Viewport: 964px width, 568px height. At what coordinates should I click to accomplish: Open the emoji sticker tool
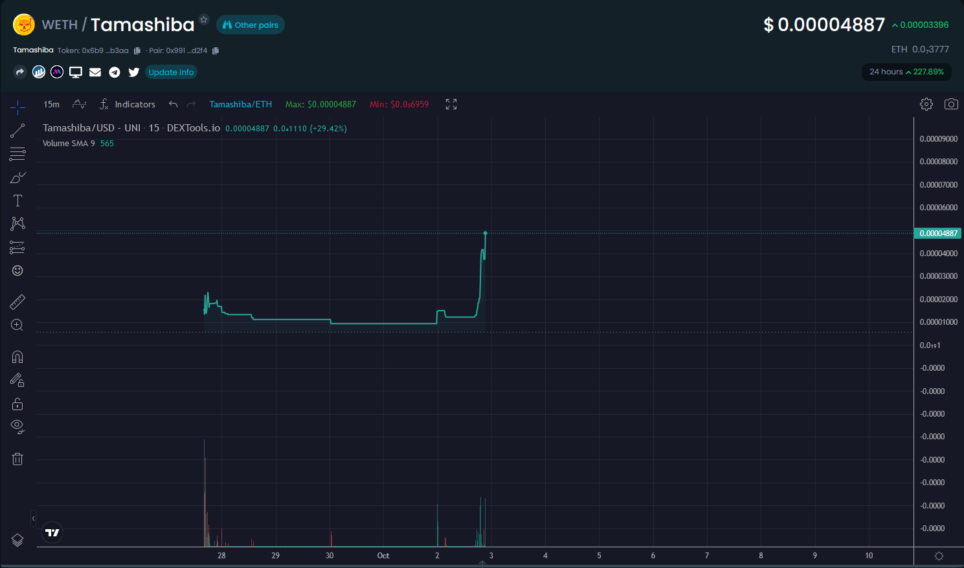point(17,270)
